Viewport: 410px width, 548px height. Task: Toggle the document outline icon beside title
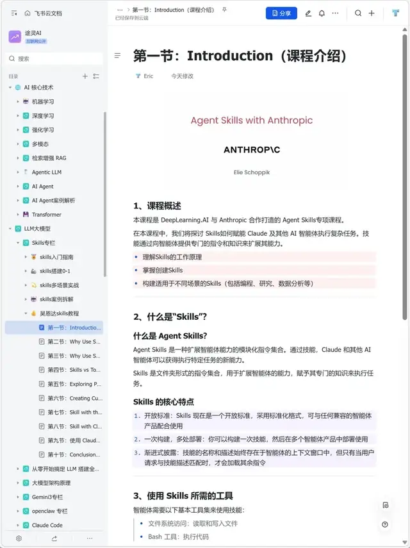point(118,56)
